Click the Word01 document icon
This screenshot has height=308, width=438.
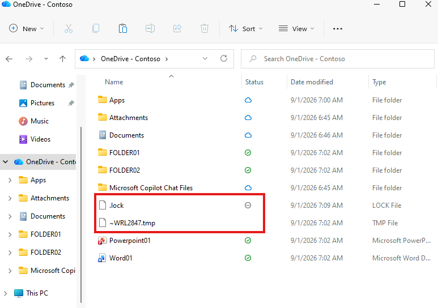(102, 258)
